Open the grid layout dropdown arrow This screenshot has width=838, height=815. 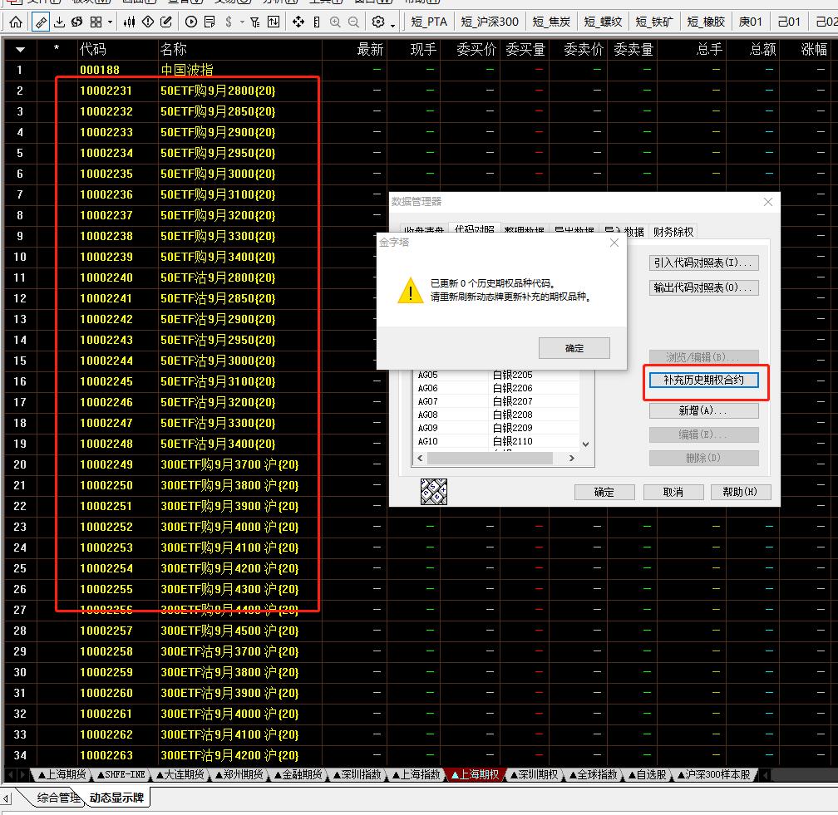pyautogui.click(x=111, y=22)
